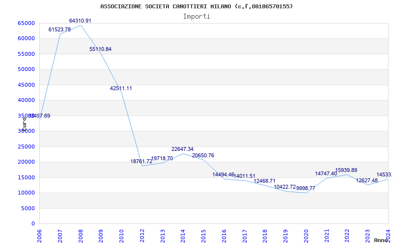This screenshot has height=245, width=393.
Task: Select the 12627.48 data label
Action: click(367, 180)
